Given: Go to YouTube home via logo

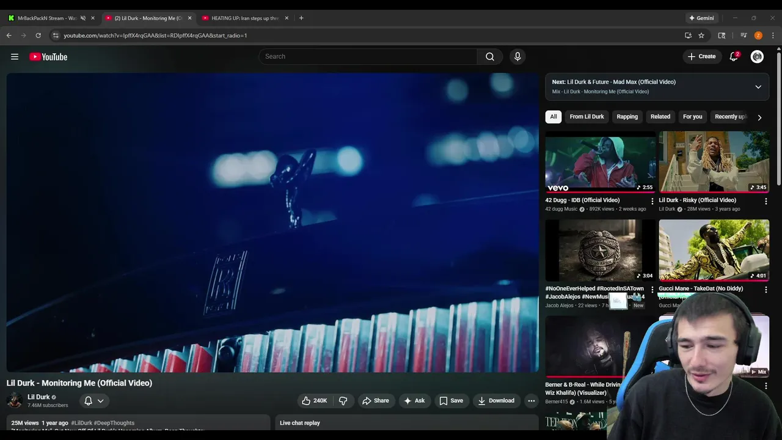Looking at the screenshot, I should [x=48, y=57].
